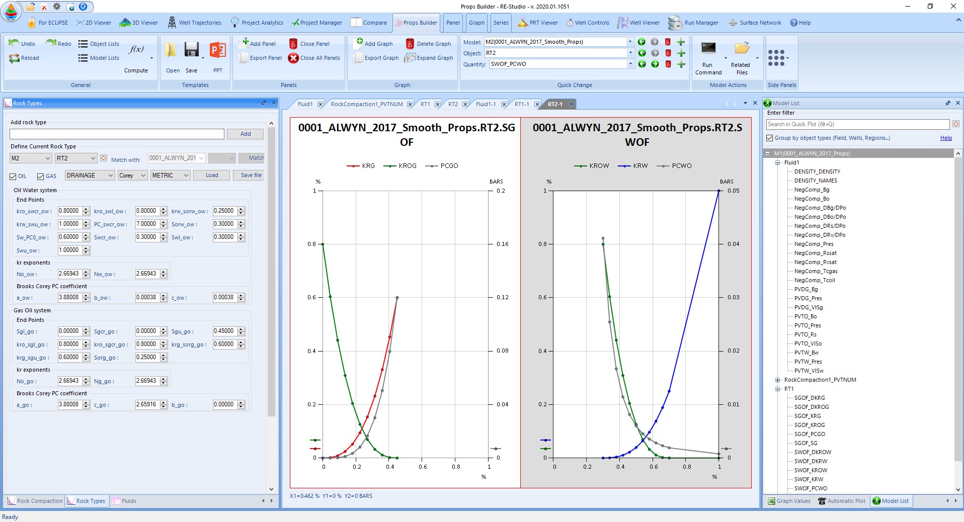Close the Fluid1 panel tab
This screenshot has width=964, height=522.
click(x=320, y=104)
